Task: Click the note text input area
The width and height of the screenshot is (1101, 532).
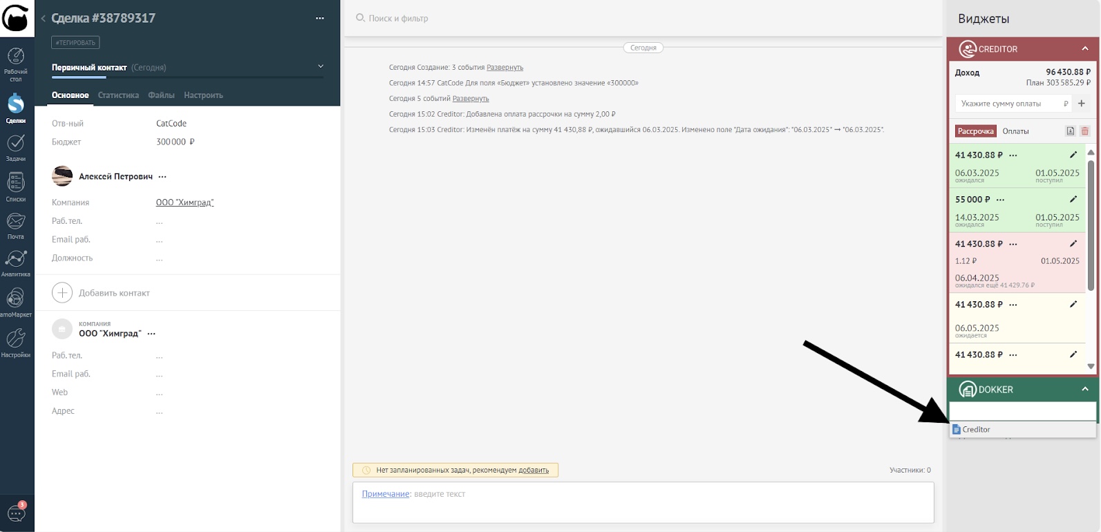Action: (x=643, y=502)
